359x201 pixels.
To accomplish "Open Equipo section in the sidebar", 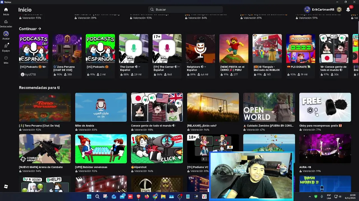I will click(6, 48).
